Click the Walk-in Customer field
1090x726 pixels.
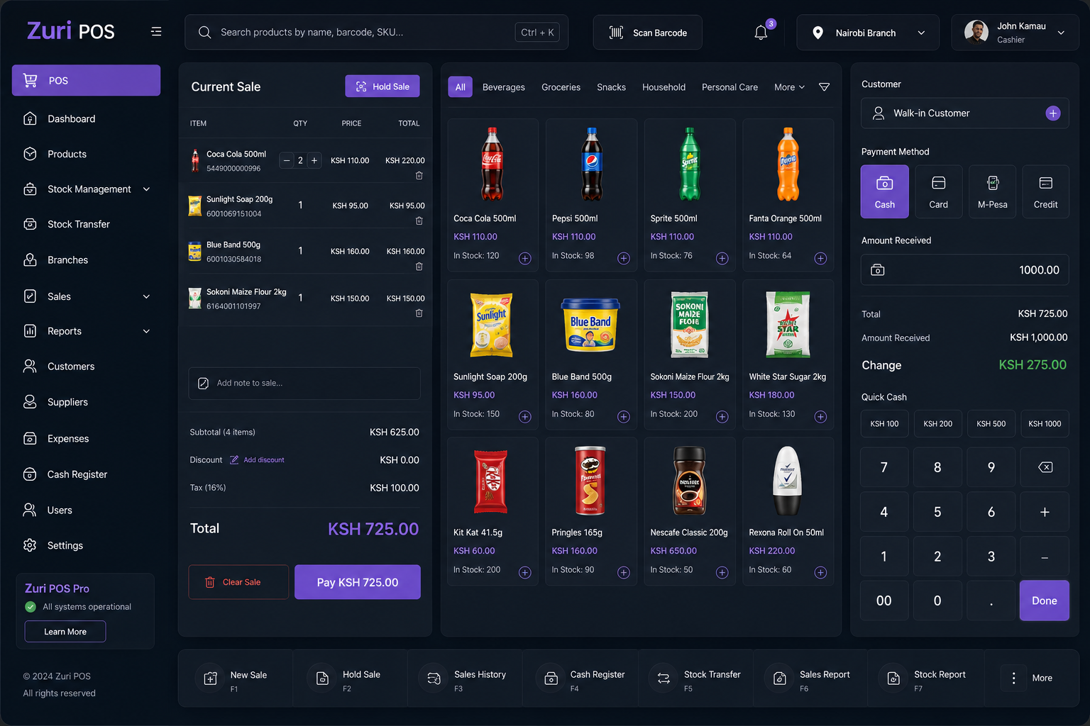pyautogui.click(x=965, y=113)
